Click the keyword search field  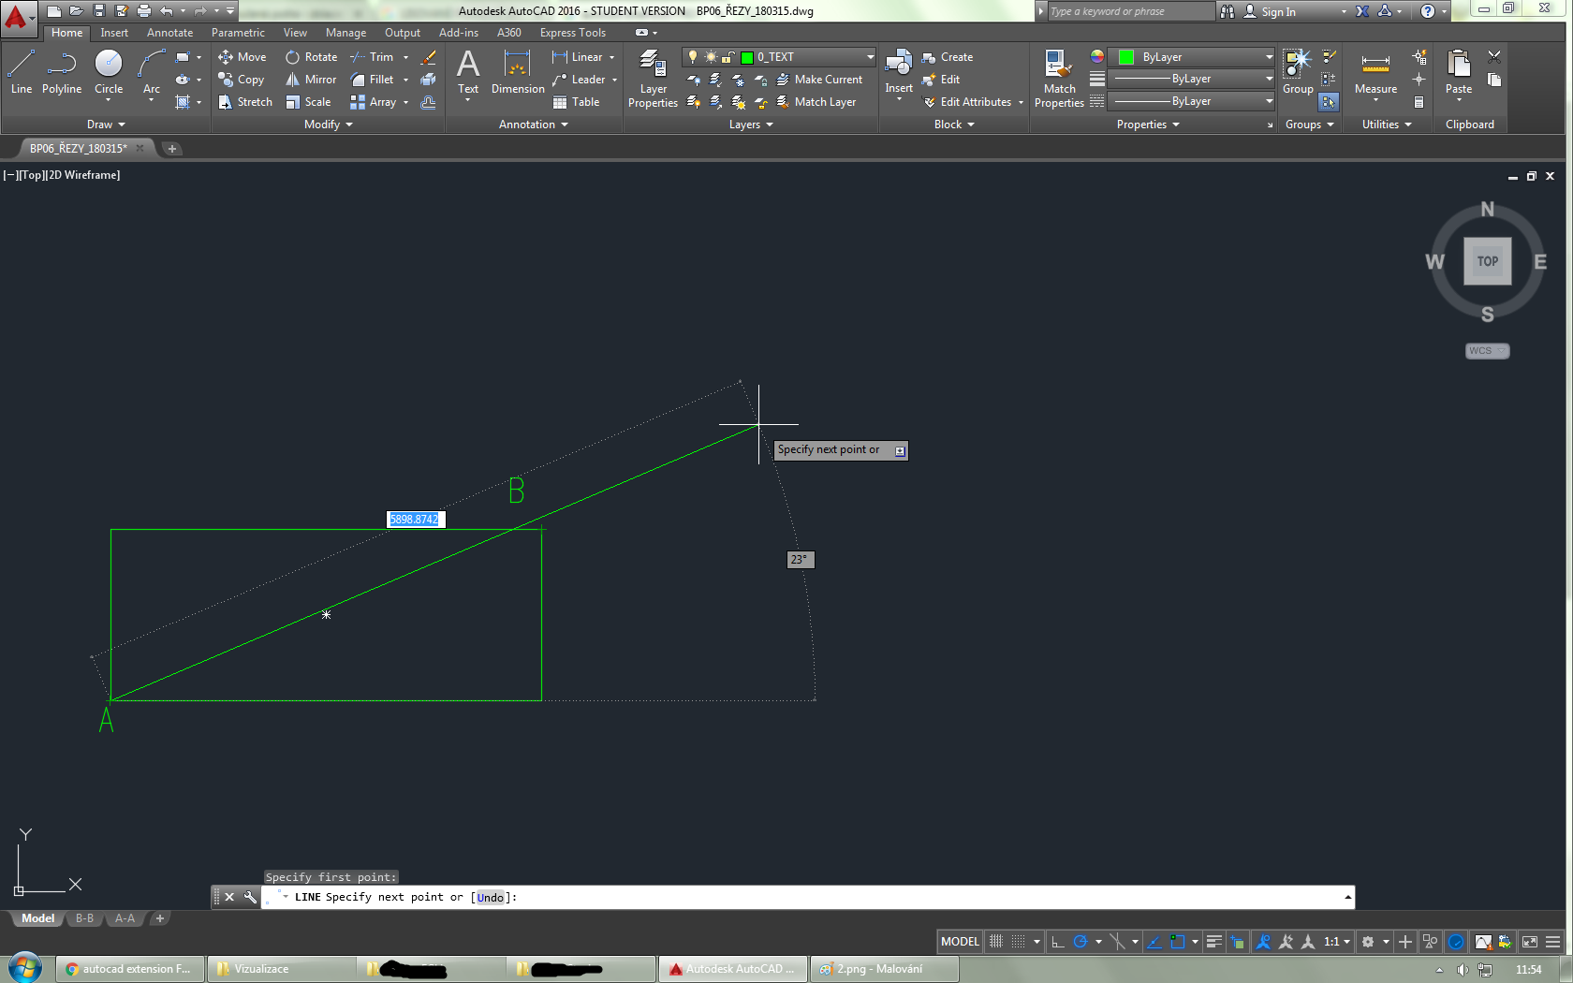(x=1129, y=11)
